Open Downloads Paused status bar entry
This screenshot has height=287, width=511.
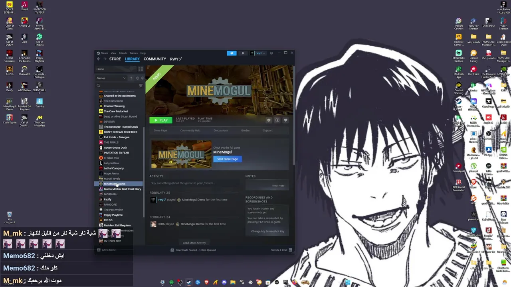pyautogui.click(x=193, y=250)
